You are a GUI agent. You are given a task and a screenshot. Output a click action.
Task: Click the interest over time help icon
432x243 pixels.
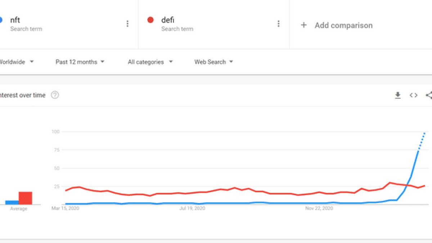tap(55, 95)
